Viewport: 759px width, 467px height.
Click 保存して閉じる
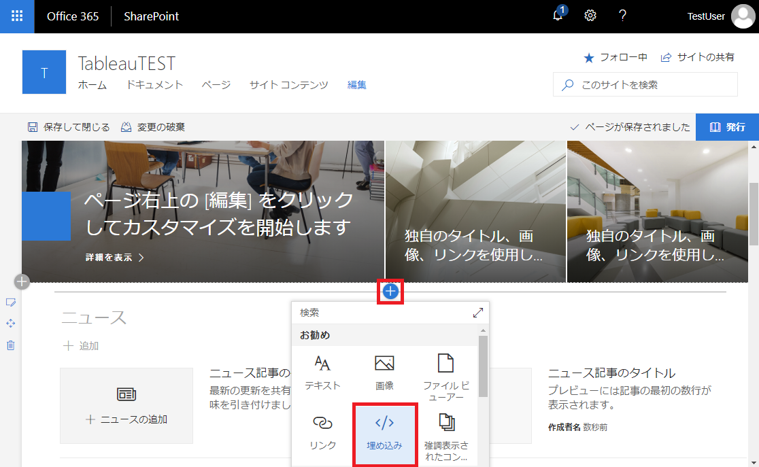point(68,127)
